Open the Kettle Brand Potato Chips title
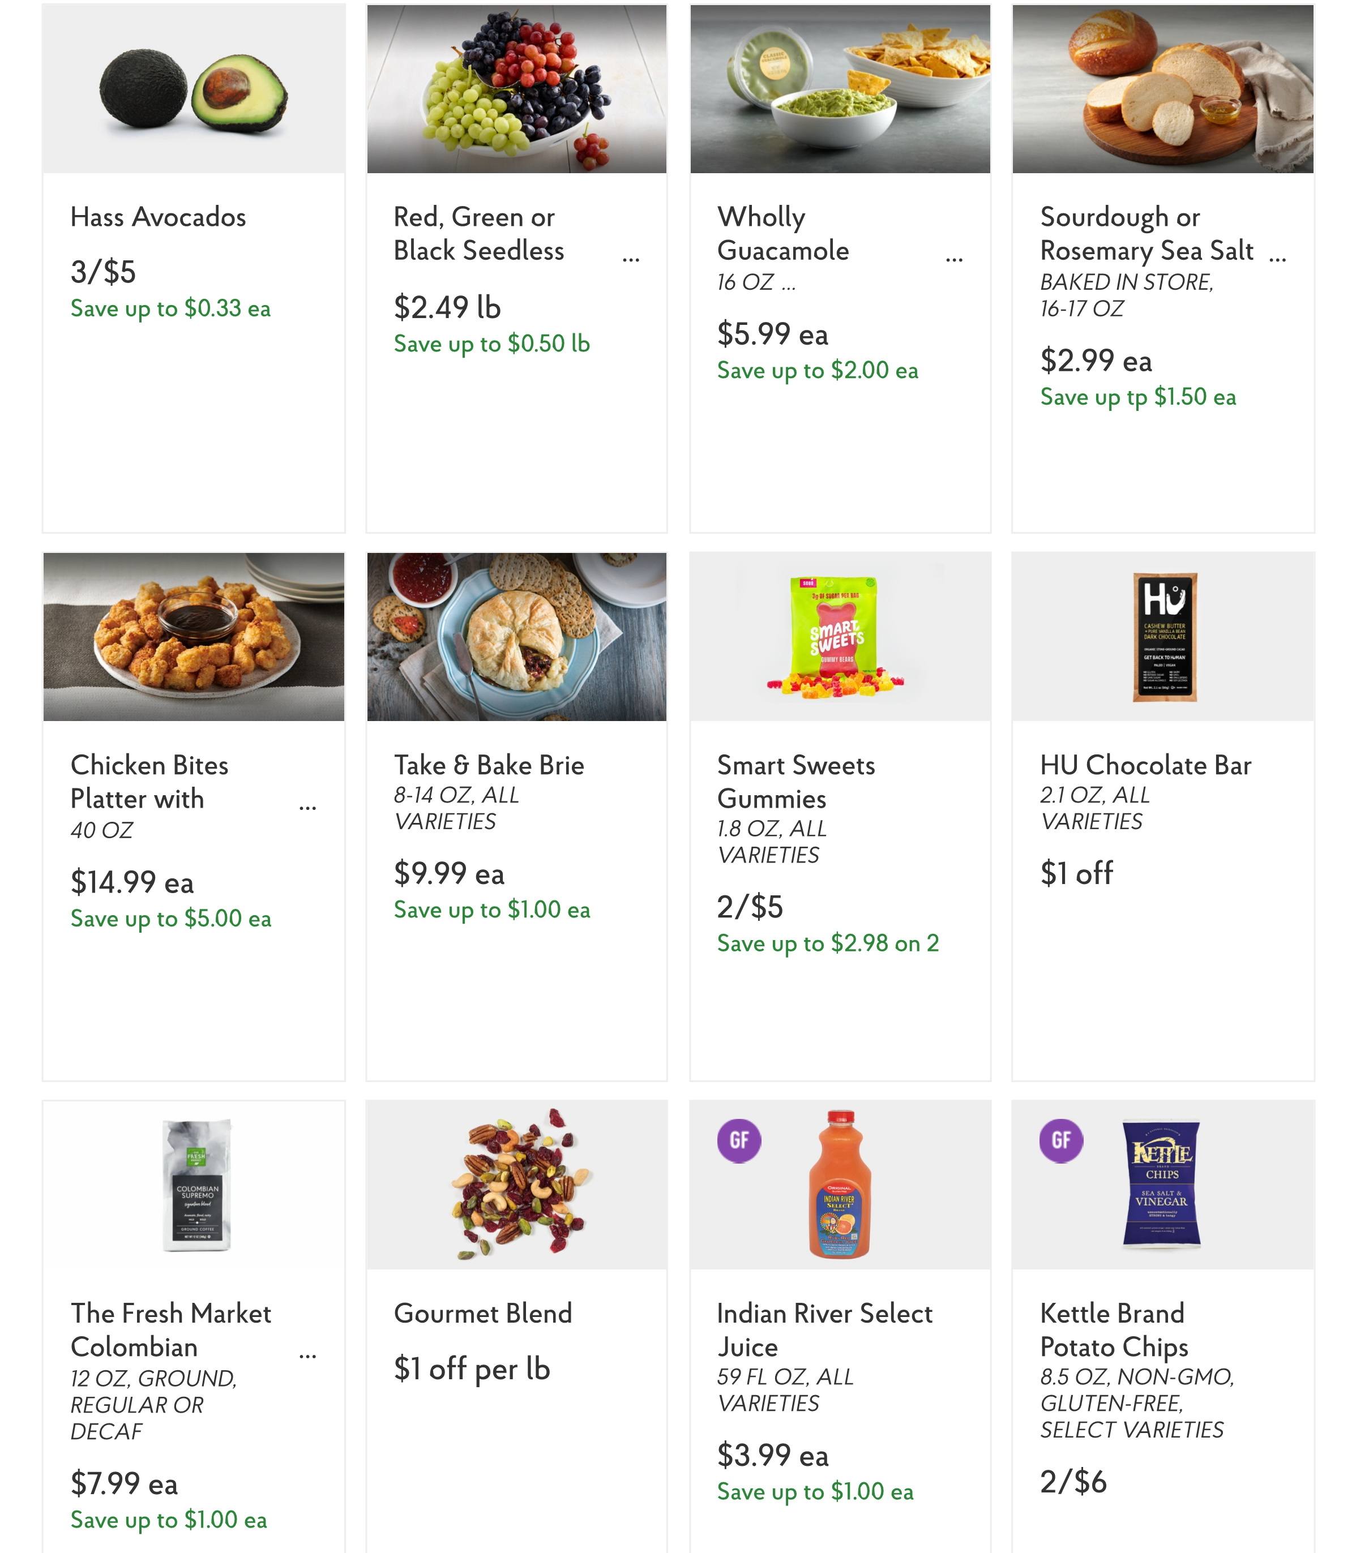The height and width of the screenshot is (1553, 1356). (x=1114, y=1331)
